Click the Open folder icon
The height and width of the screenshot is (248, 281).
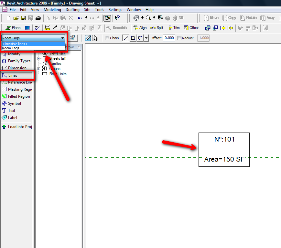coord(16,18)
